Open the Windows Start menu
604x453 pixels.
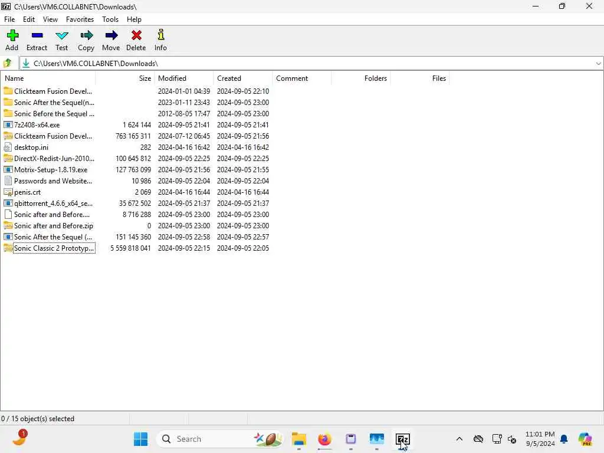pyautogui.click(x=140, y=439)
